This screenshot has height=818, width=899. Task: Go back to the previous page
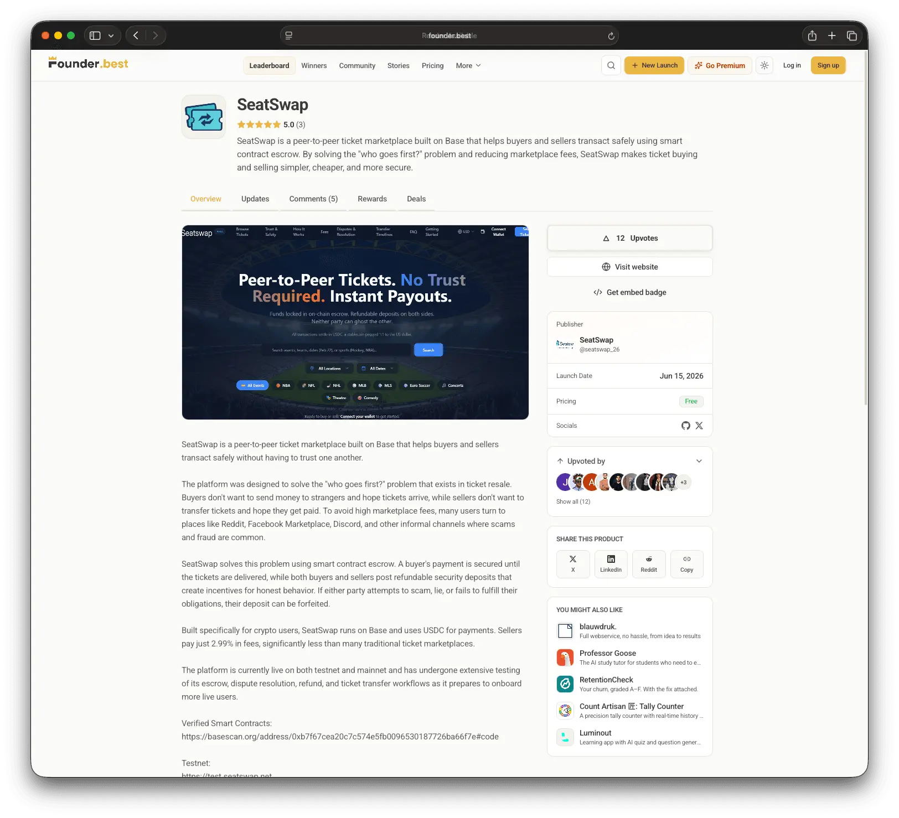(x=136, y=35)
